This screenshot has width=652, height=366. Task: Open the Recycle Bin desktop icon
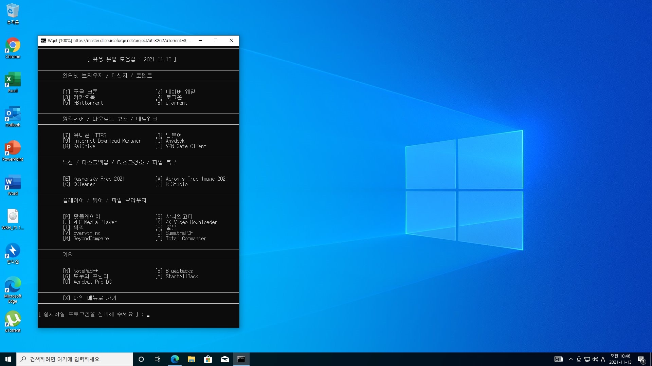point(13,14)
